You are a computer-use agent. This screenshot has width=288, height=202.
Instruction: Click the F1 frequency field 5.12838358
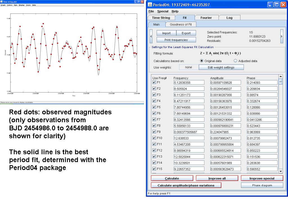click(189, 83)
